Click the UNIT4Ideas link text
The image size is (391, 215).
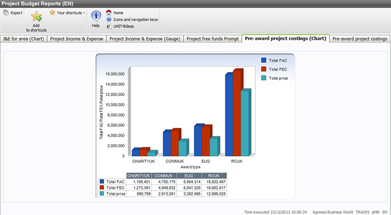(124, 26)
